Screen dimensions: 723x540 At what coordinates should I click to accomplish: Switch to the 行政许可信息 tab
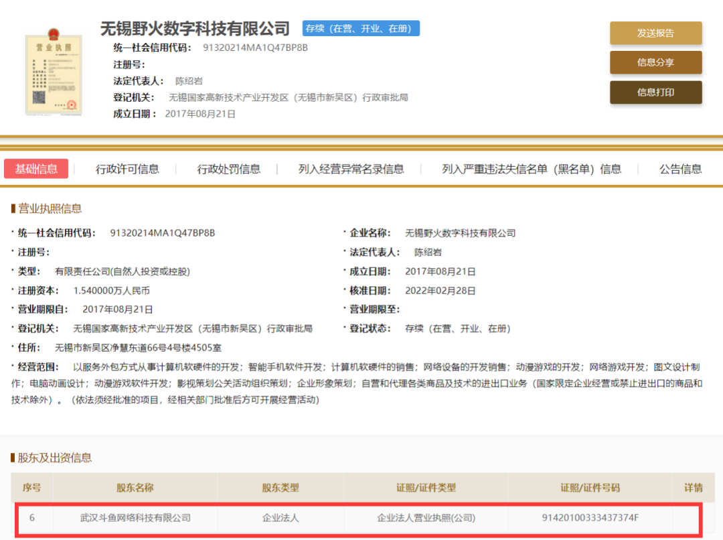tap(127, 170)
